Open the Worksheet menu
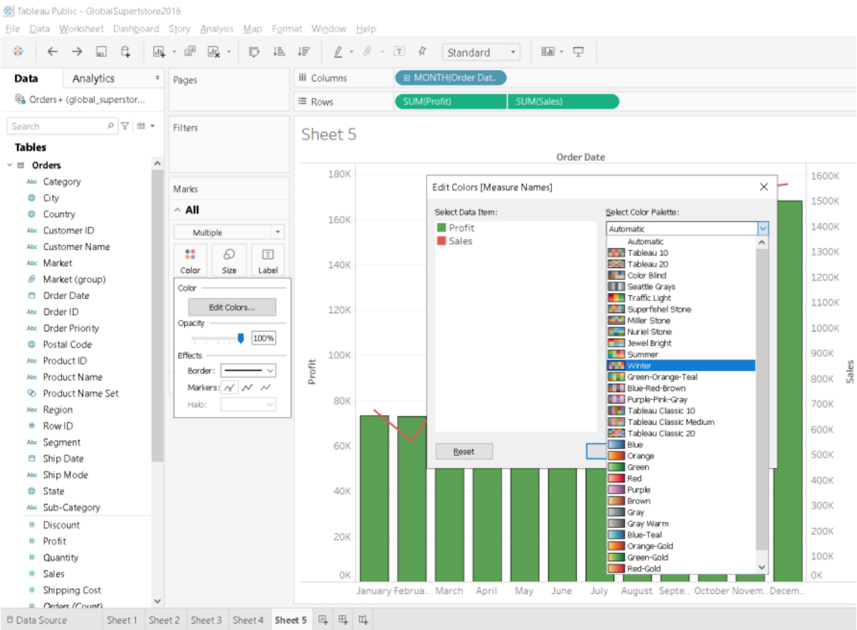 coord(81,29)
